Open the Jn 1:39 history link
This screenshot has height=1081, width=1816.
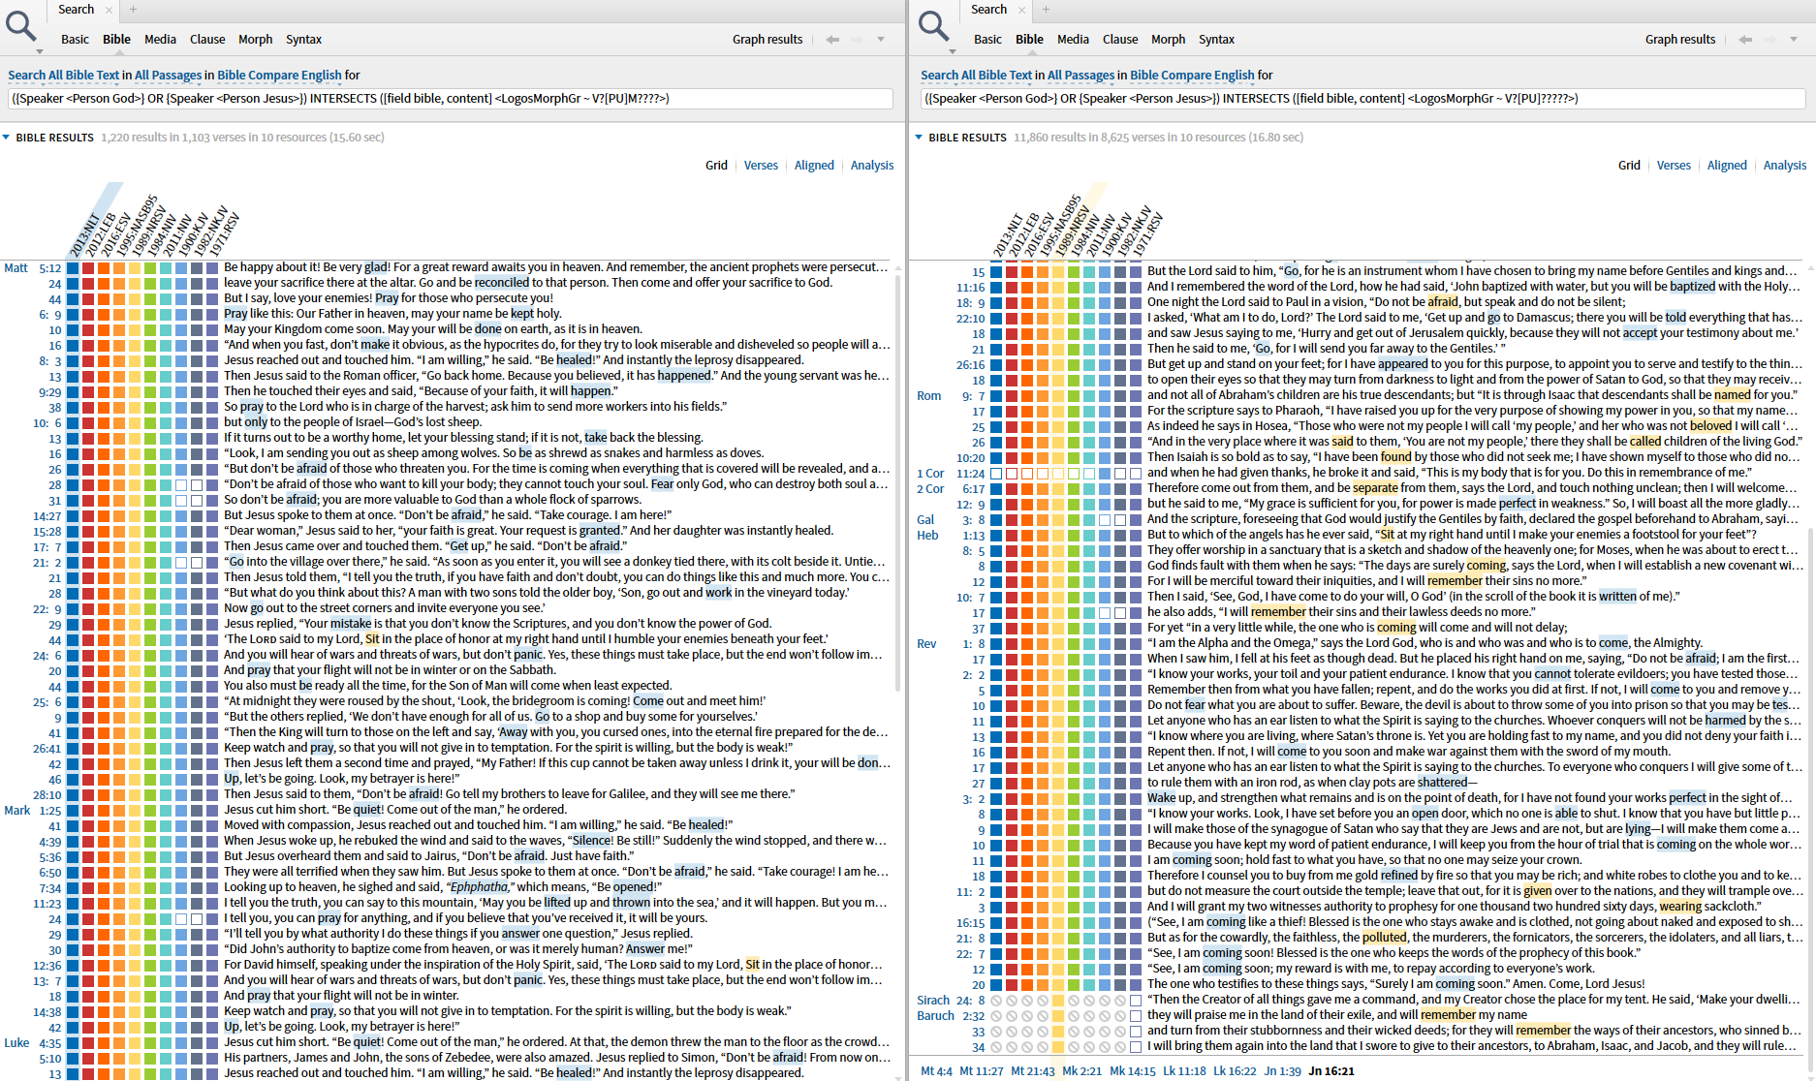click(1282, 1071)
